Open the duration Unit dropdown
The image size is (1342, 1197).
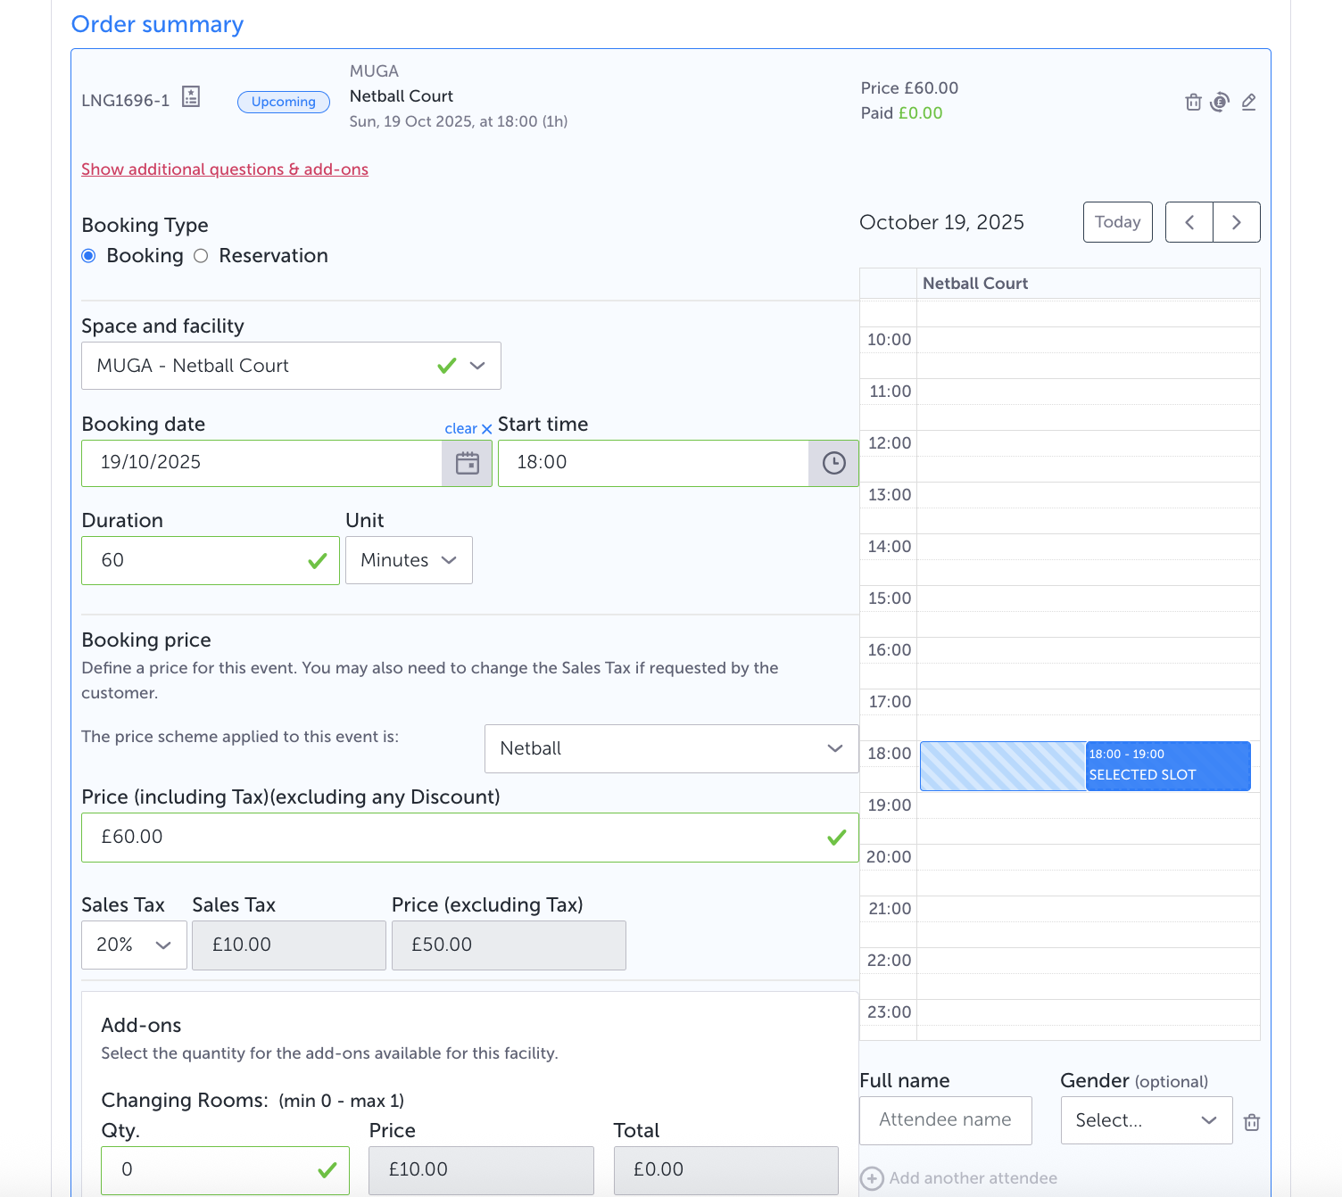(409, 560)
